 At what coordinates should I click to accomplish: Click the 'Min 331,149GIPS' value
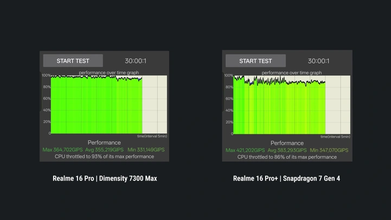pos(146,150)
